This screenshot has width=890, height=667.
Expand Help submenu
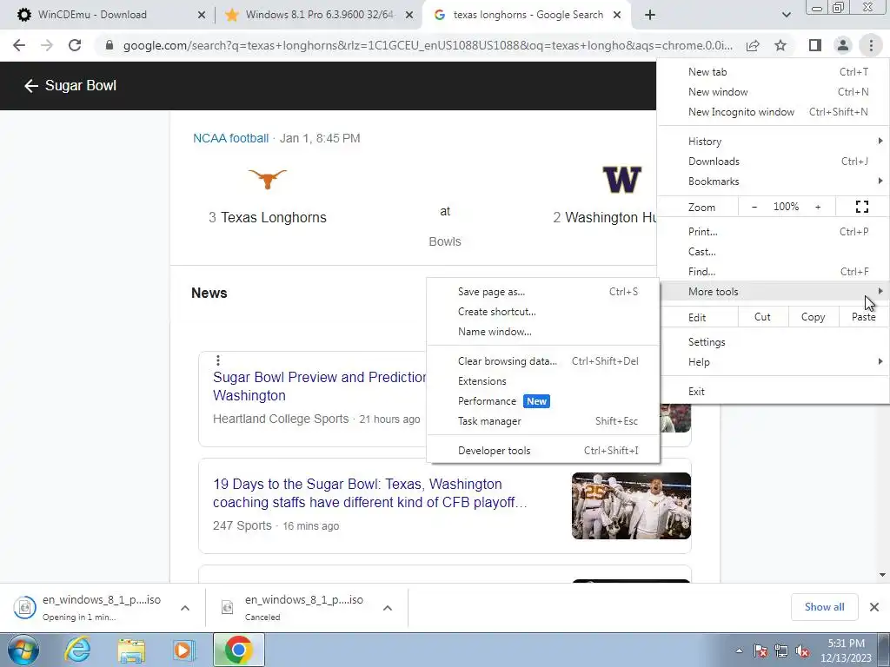tap(773, 362)
